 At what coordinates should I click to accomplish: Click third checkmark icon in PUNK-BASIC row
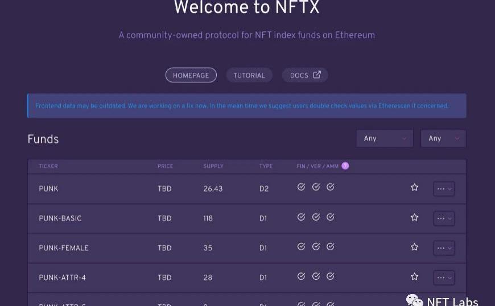[330, 217]
